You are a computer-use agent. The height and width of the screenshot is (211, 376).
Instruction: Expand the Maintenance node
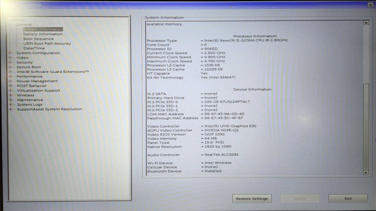point(10,100)
